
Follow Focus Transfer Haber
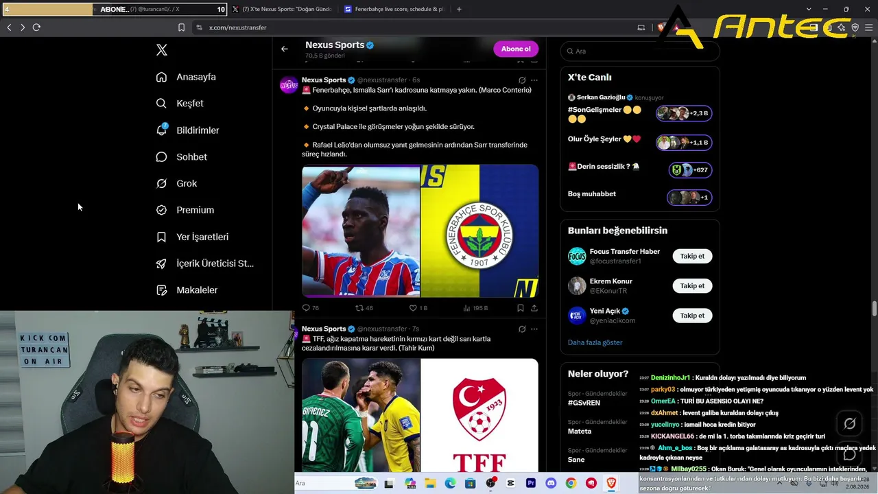coord(692,256)
